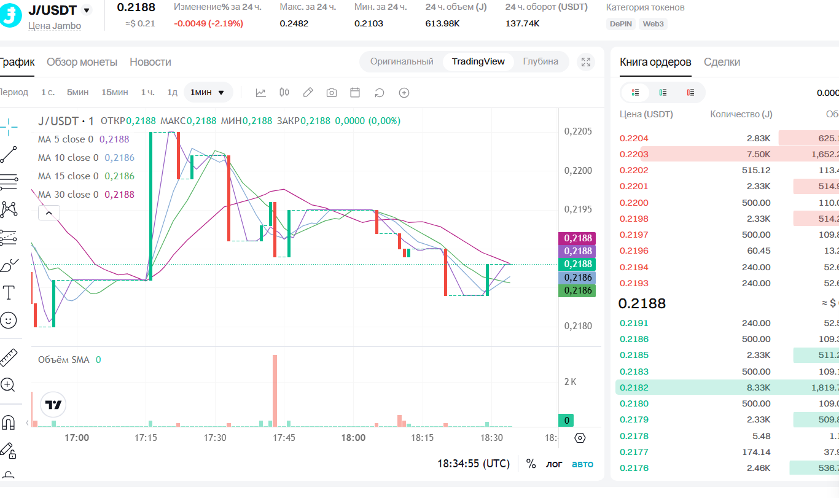Viewport: 839px width, 498px height.
Task: Select the text annotation tool
Action: (x=9, y=292)
